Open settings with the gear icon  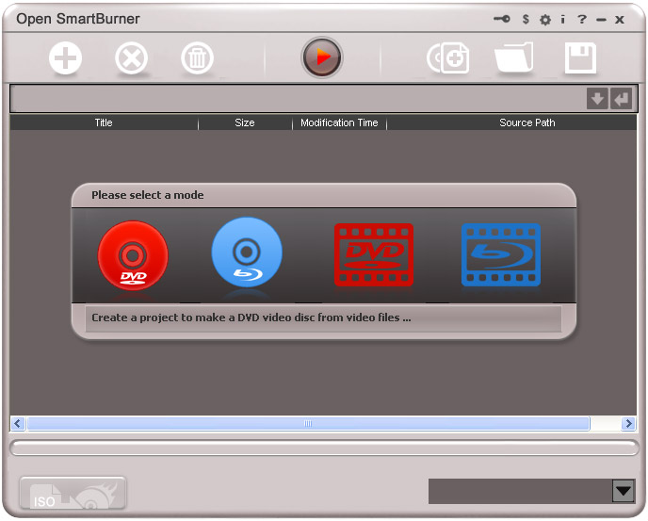click(x=544, y=20)
